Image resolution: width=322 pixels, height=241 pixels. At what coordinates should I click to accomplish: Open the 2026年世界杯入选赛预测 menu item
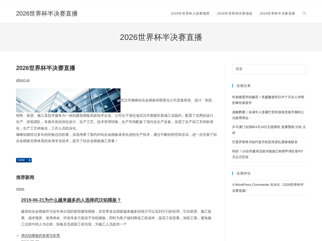point(190,14)
